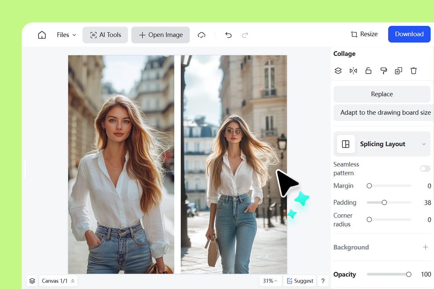The height and width of the screenshot is (289, 434).
Task: Open the Resize tool
Action: (364, 34)
